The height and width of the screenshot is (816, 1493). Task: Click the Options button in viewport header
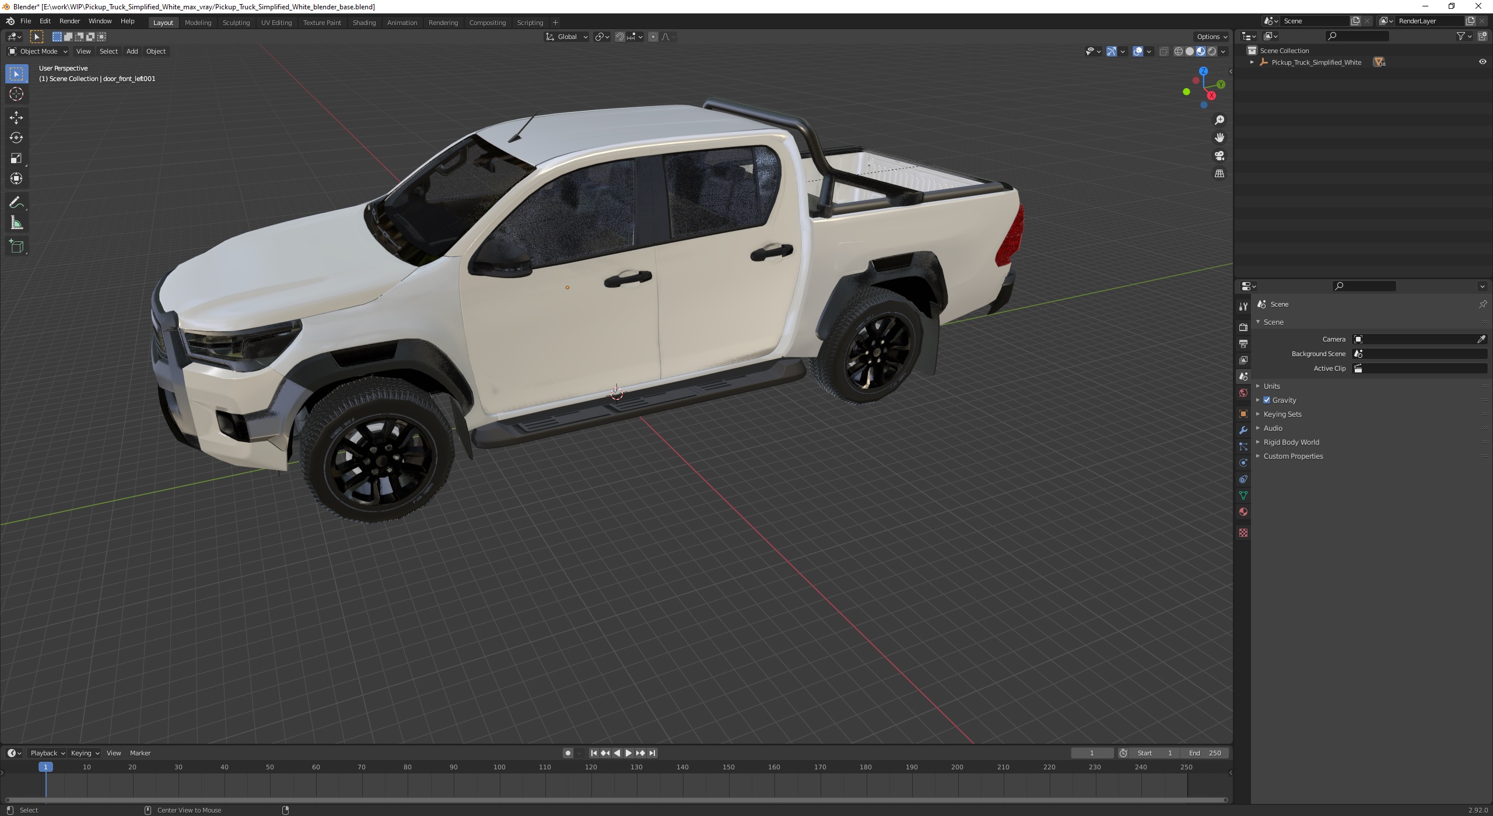1211,37
